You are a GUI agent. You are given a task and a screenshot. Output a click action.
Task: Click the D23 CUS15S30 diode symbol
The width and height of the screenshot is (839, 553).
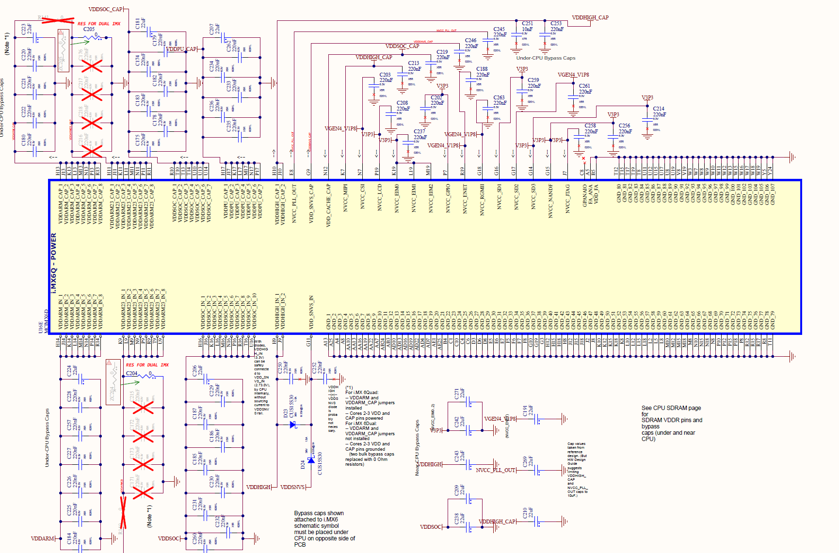293,425
